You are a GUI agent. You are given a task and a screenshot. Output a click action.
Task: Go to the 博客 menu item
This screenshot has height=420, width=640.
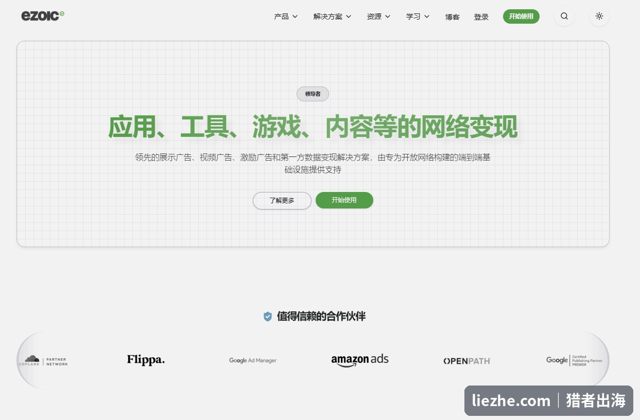click(x=452, y=17)
